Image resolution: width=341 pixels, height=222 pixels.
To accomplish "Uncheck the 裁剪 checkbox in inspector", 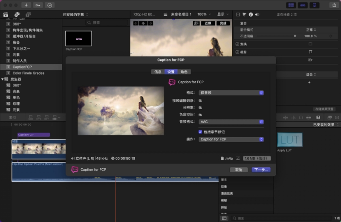I will click(x=237, y=52).
